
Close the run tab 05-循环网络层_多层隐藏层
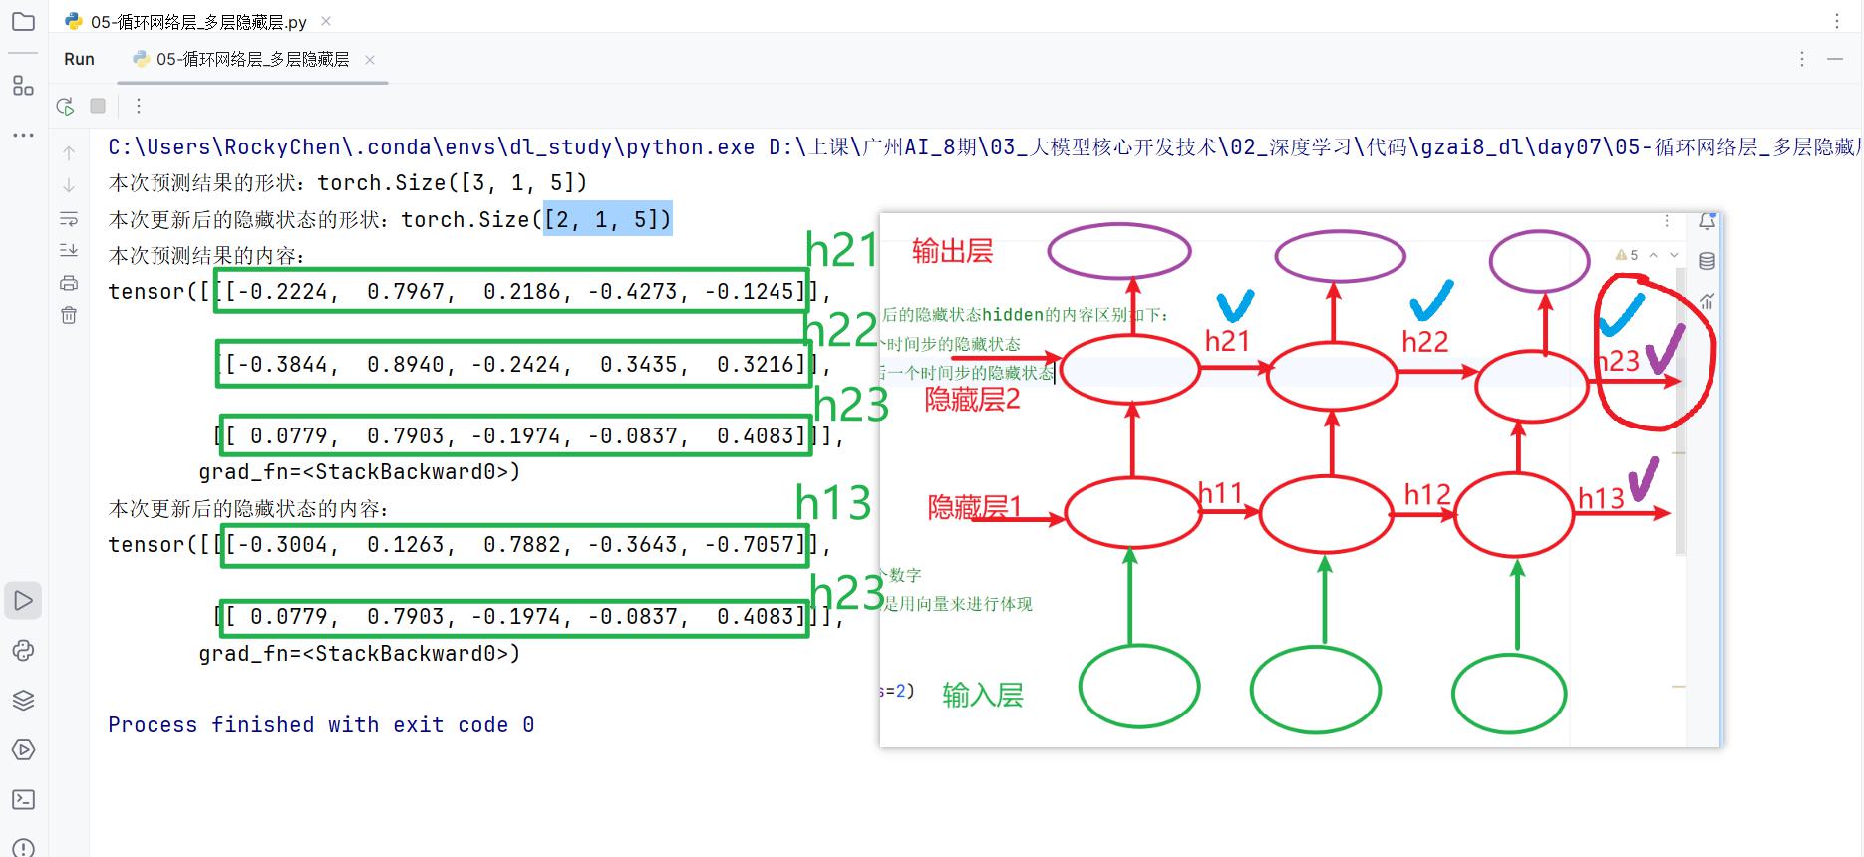370,60
